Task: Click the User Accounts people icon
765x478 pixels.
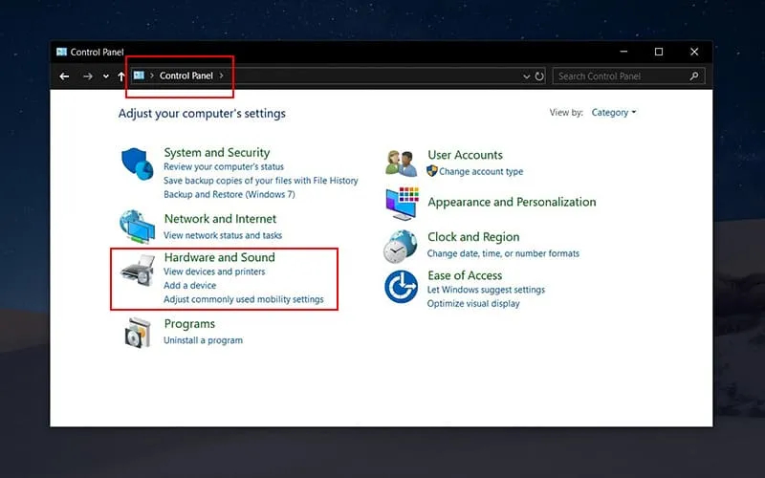Action: pos(402,163)
